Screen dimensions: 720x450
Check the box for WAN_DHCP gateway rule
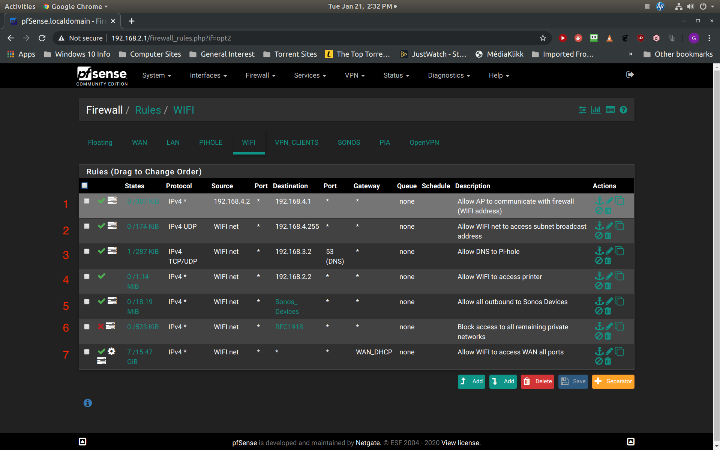(87, 352)
